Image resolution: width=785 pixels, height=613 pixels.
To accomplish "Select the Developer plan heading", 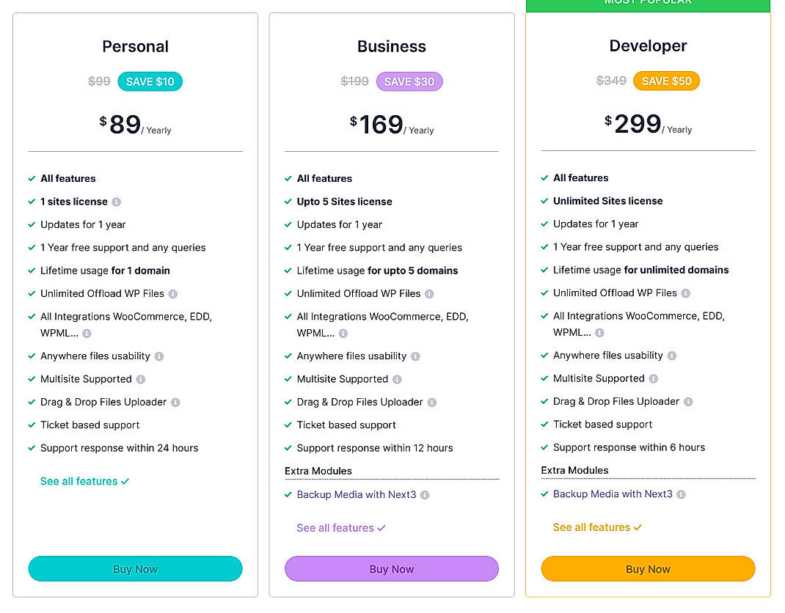I will 648,45.
